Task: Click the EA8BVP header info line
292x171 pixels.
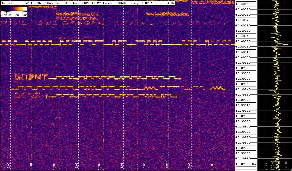Action: click(x=88, y=3)
